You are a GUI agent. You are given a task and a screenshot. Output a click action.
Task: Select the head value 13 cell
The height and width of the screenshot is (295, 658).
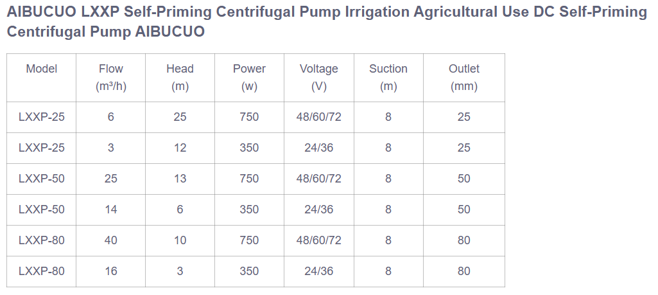coord(180,179)
